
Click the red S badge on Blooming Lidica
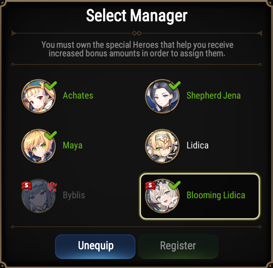tap(150, 186)
